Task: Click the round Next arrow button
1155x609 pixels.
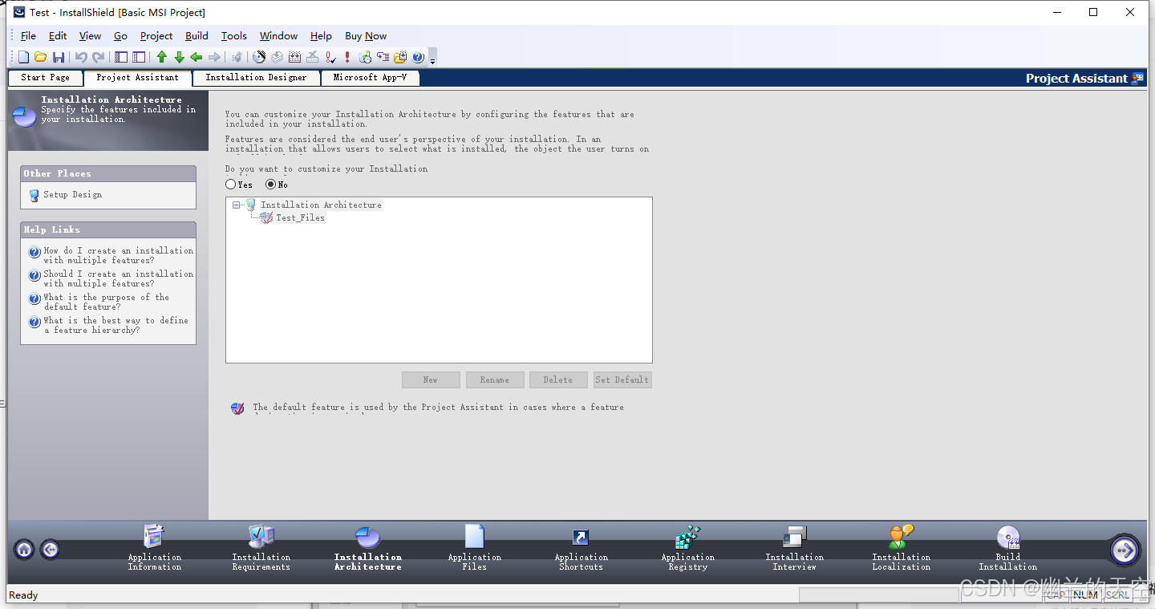Action: [x=1125, y=550]
